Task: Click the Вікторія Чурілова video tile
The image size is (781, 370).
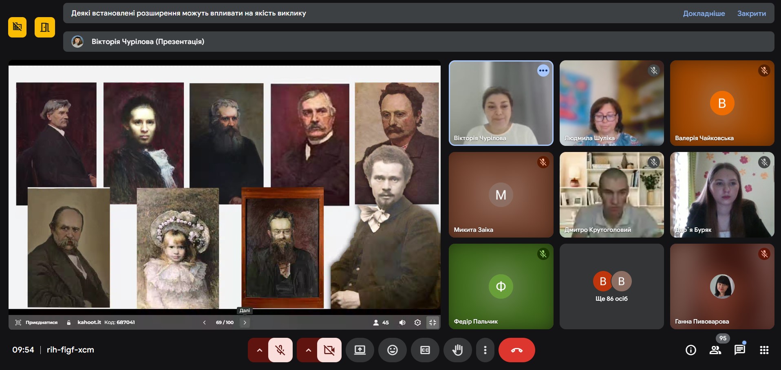Action: [x=501, y=103]
